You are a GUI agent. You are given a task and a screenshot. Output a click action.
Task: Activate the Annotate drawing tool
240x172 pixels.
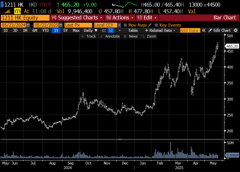pyautogui.click(x=110, y=36)
